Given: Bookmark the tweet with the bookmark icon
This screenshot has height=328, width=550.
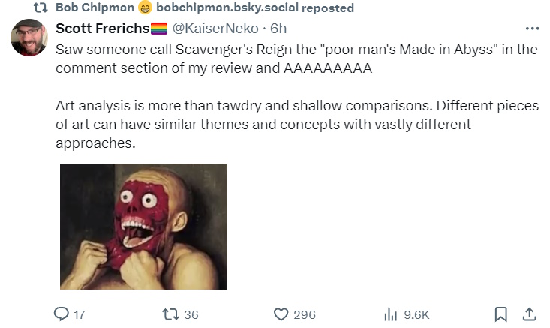Looking at the screenshot, I should click(502, 314).
